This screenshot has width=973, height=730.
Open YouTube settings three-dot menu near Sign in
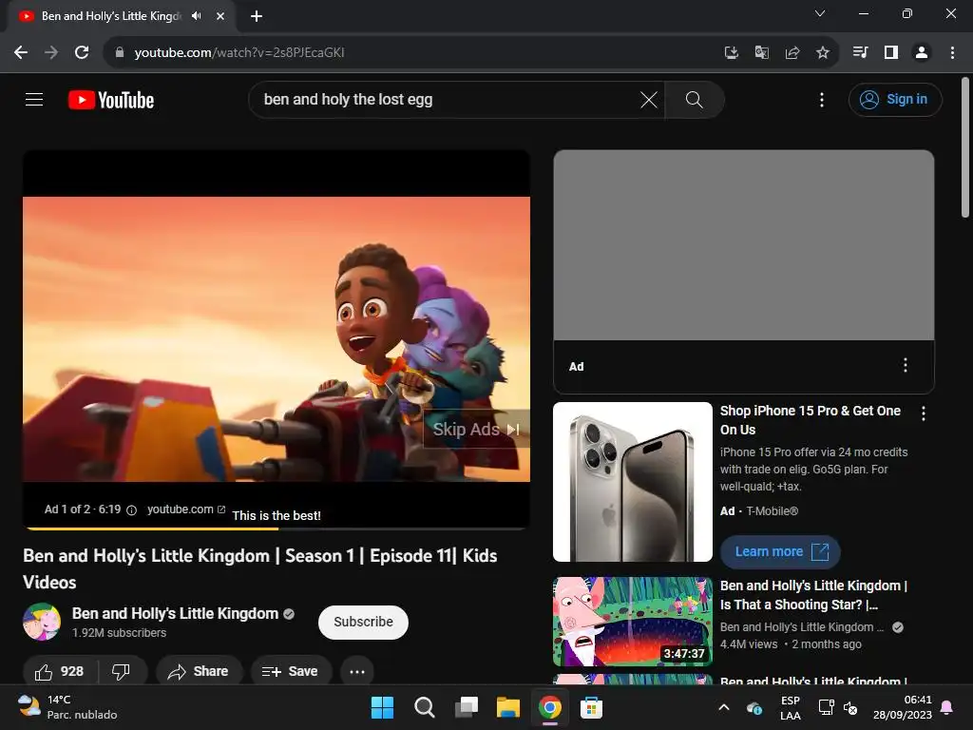point(822,100)
